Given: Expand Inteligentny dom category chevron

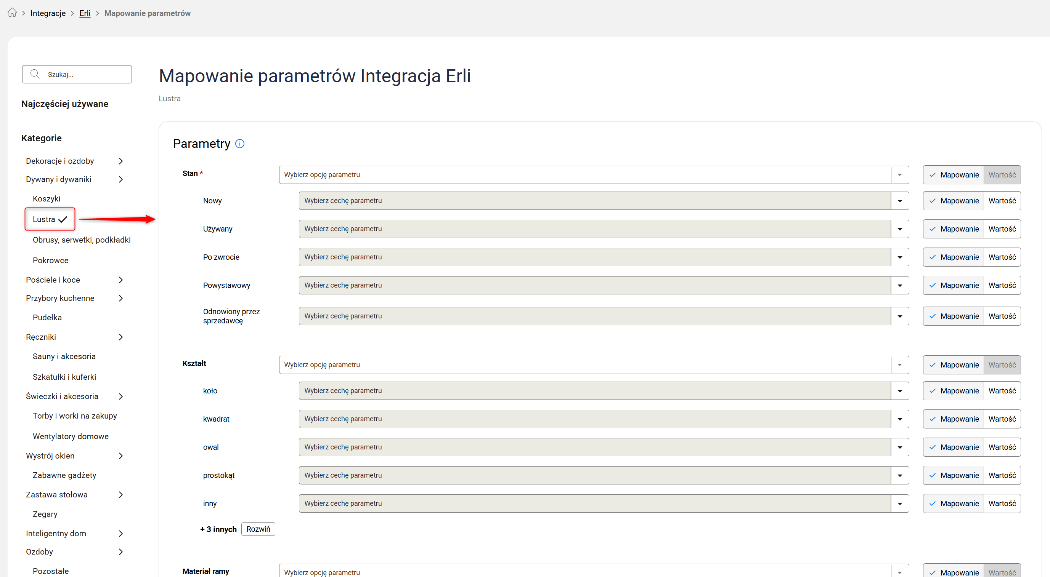Looking at the screenshot, I should pyautogui.click(x=120, y=534).
